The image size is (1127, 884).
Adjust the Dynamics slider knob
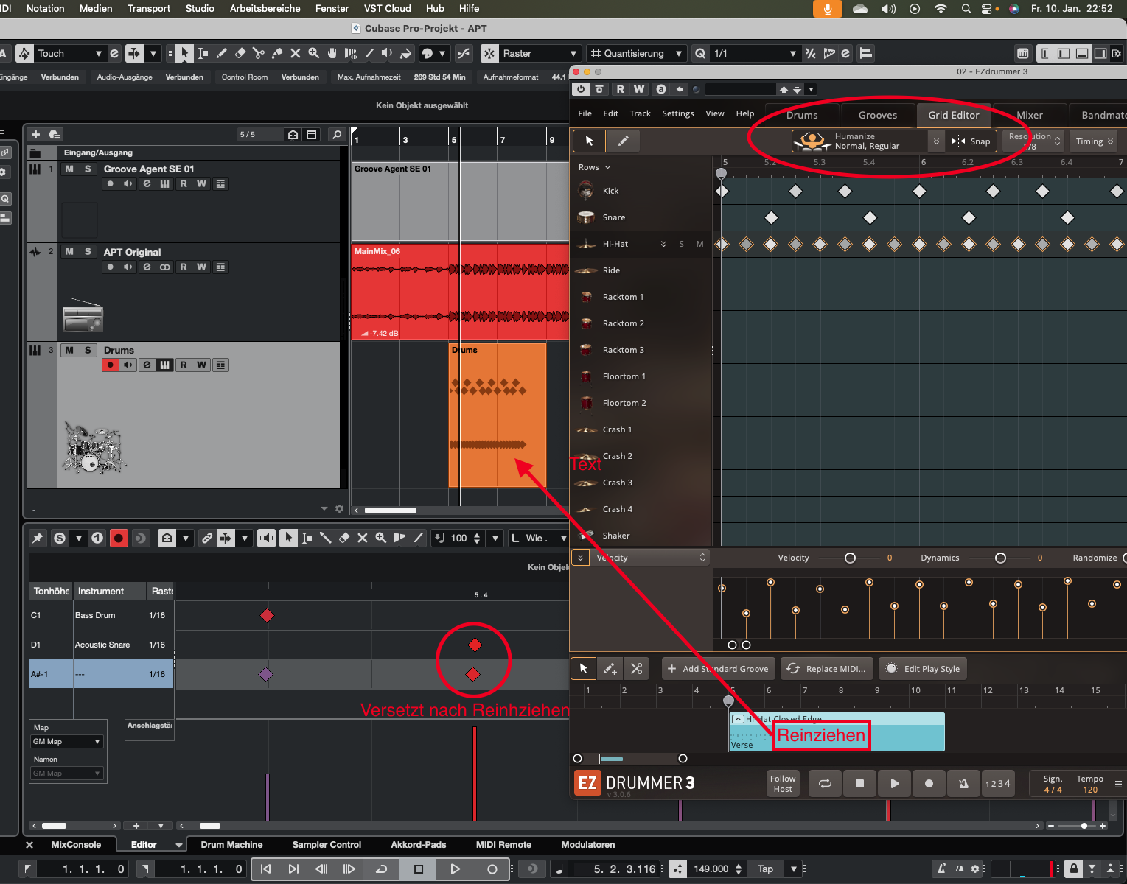[1000, 558]
